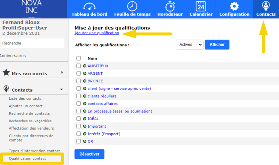Open Liste des contacts in the sidebar

[25, 98]
